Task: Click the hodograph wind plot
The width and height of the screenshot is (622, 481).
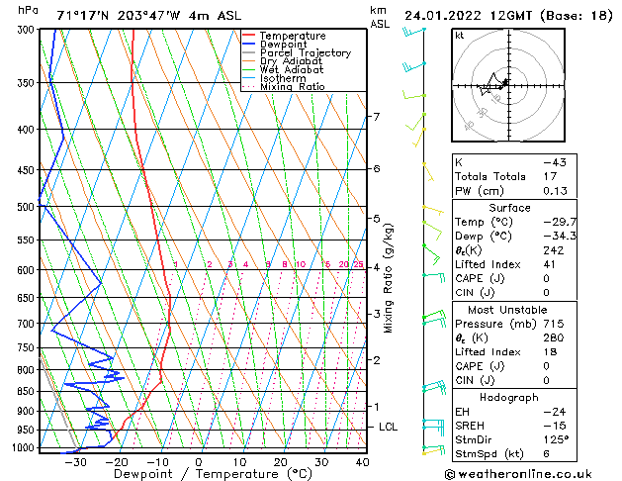Action: point(508,85)
